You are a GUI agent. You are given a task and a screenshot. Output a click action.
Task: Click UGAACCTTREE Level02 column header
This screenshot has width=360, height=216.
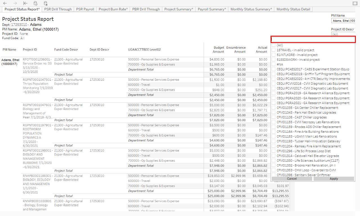(144, 49)
